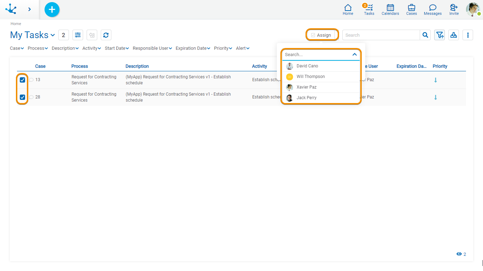Open the Cases briefcase icon
Image resolution: width=483 pixels, height=271 pixels.
pyautogui.click(x=411, y=10)
